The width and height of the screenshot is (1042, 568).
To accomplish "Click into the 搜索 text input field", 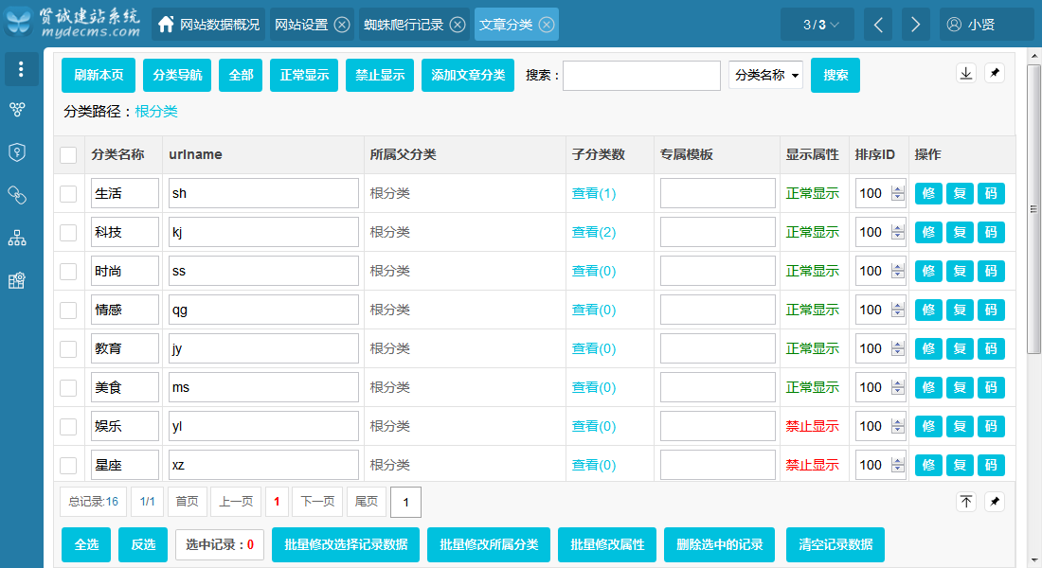I will [641, 76].
